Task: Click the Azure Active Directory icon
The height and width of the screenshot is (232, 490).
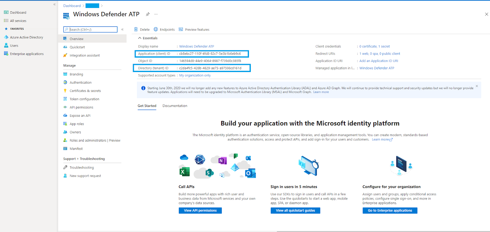Action: (x=6, y=37)
